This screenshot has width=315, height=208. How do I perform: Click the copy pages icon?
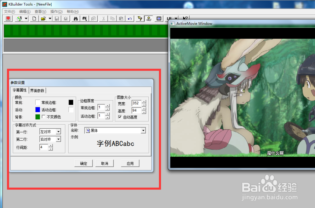pos(112,19)
